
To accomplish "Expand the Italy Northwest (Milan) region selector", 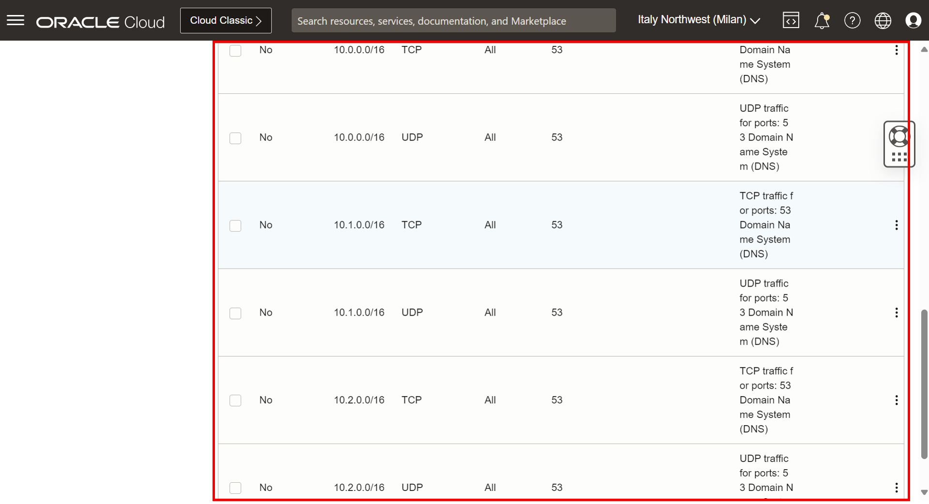I will [699, 20].
